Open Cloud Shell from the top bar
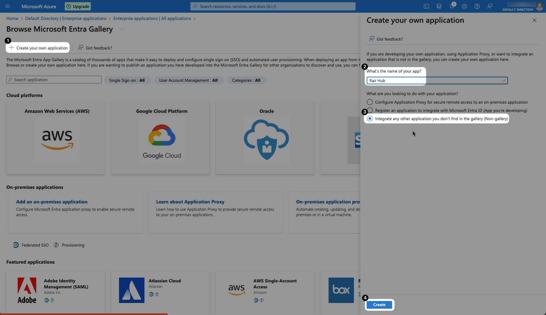Image resolution: width=546 pixels, height=315 pixels. click(426, 6)
